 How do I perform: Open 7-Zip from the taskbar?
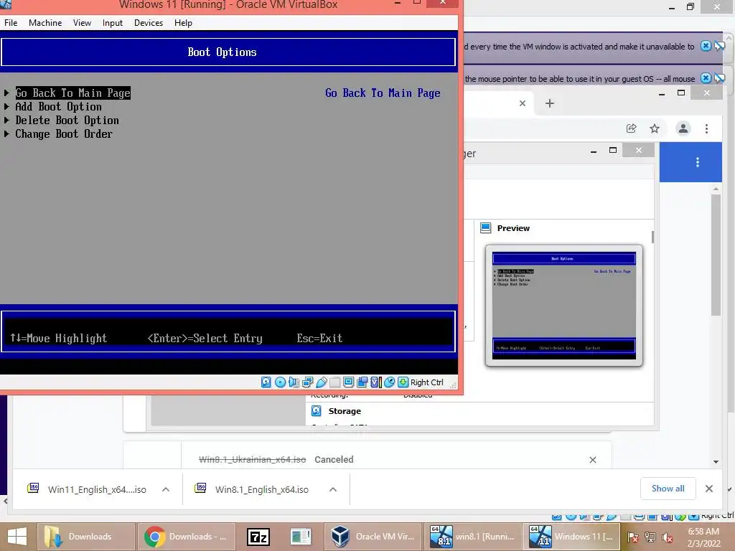258,537
